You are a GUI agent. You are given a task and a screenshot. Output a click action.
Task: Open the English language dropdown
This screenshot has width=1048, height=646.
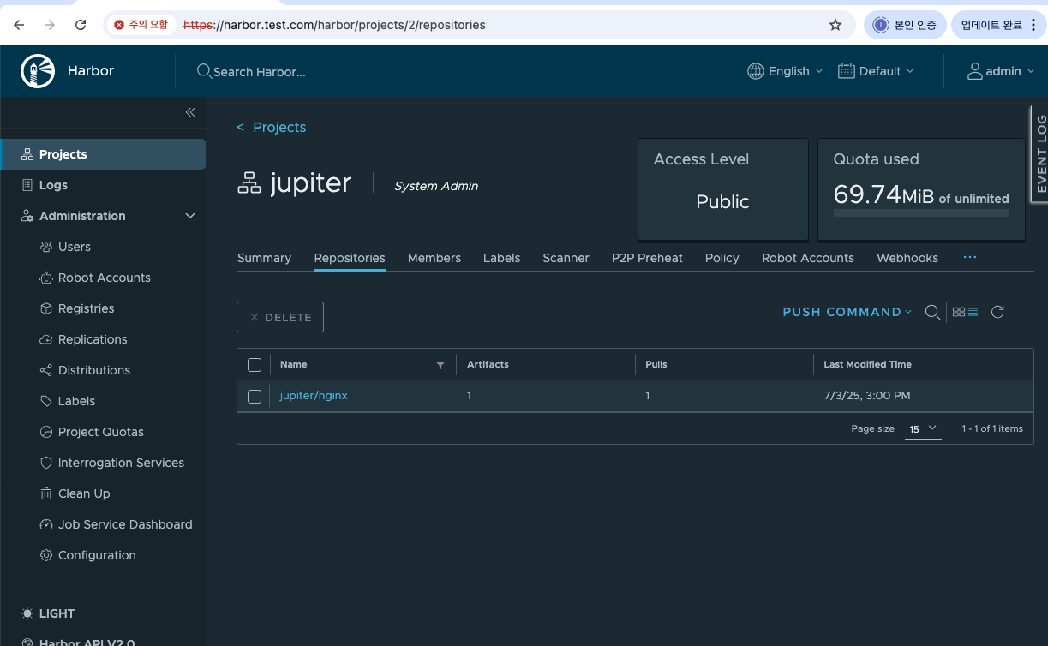click(785, 71)
